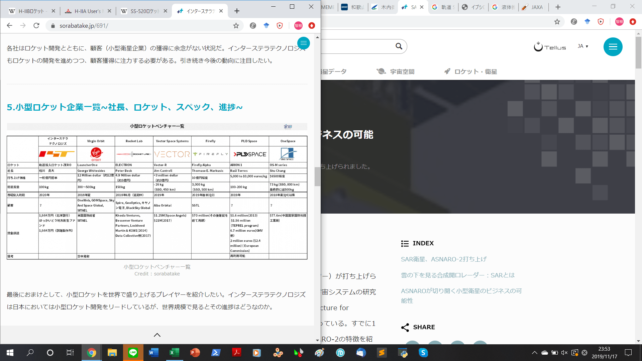Select the JAXA tab in the right browser
Image resolution: width=642 pixels, height=361 pixels.
(534, 7)
